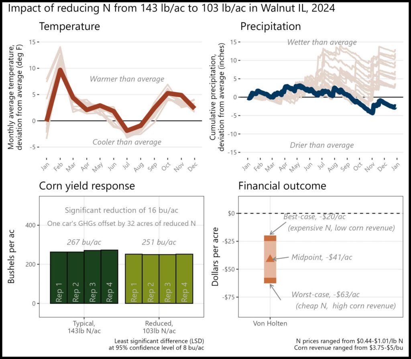Click the July temperature low point
Screen dimensions: 411x359
(127, 130)
